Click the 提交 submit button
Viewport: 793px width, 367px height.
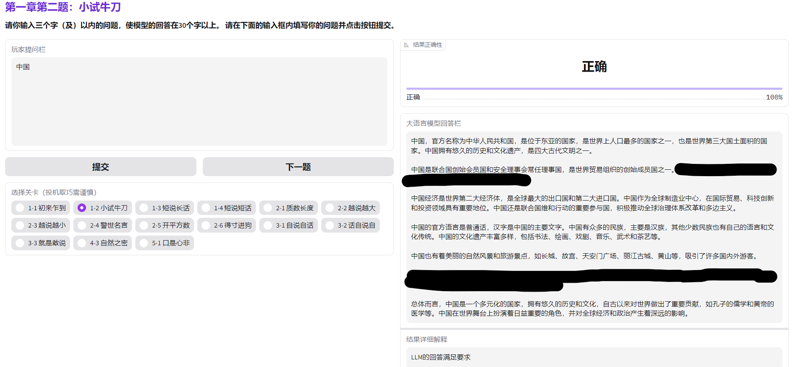click(101, 167)
